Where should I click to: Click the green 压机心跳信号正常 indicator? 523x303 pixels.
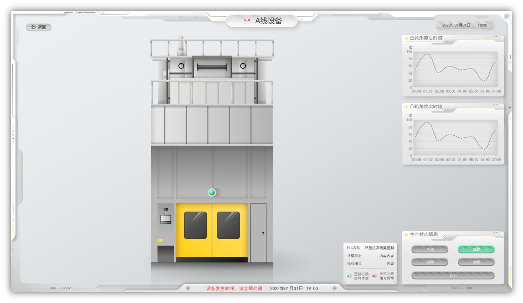click(x=348, y=276)
